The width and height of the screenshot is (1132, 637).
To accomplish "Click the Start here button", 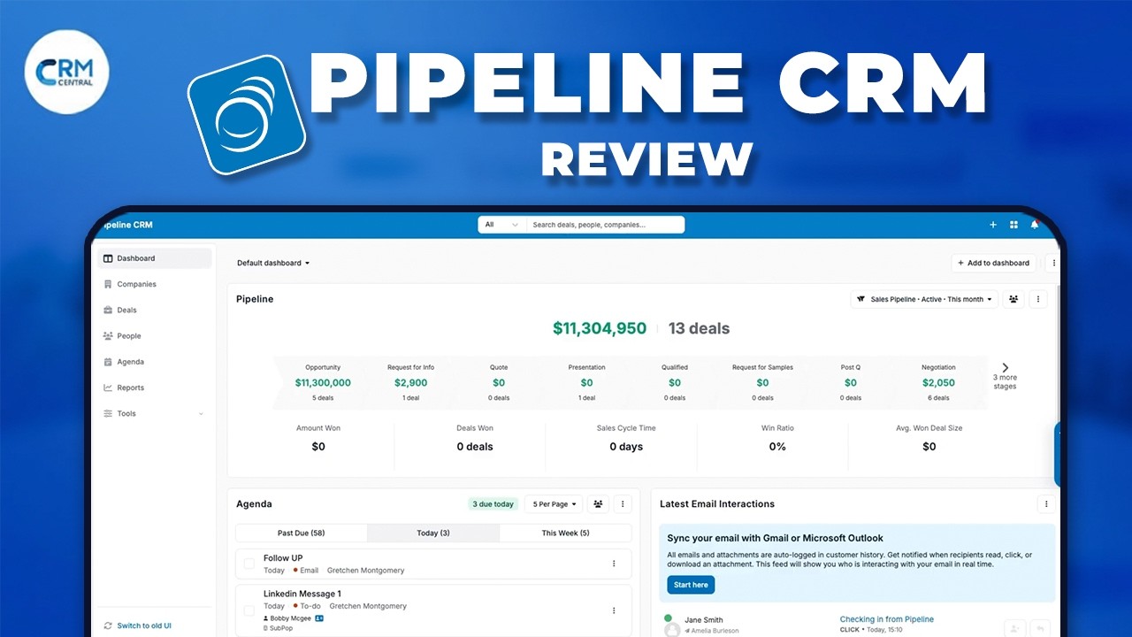I will point(691,585).
